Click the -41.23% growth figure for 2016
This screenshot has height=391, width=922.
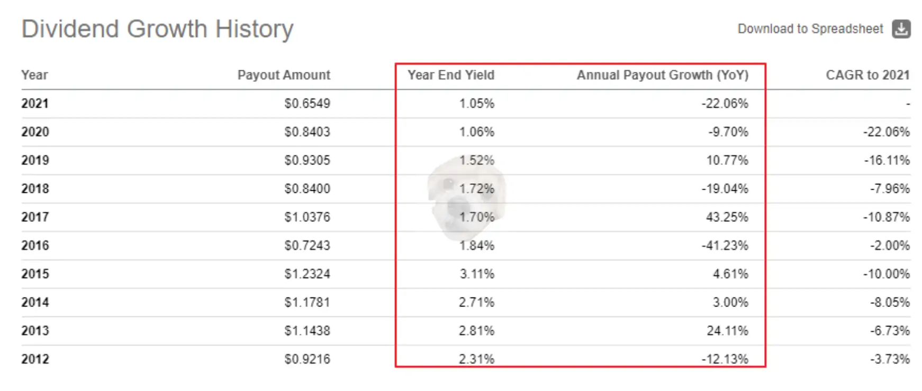[x=726, y=245]
